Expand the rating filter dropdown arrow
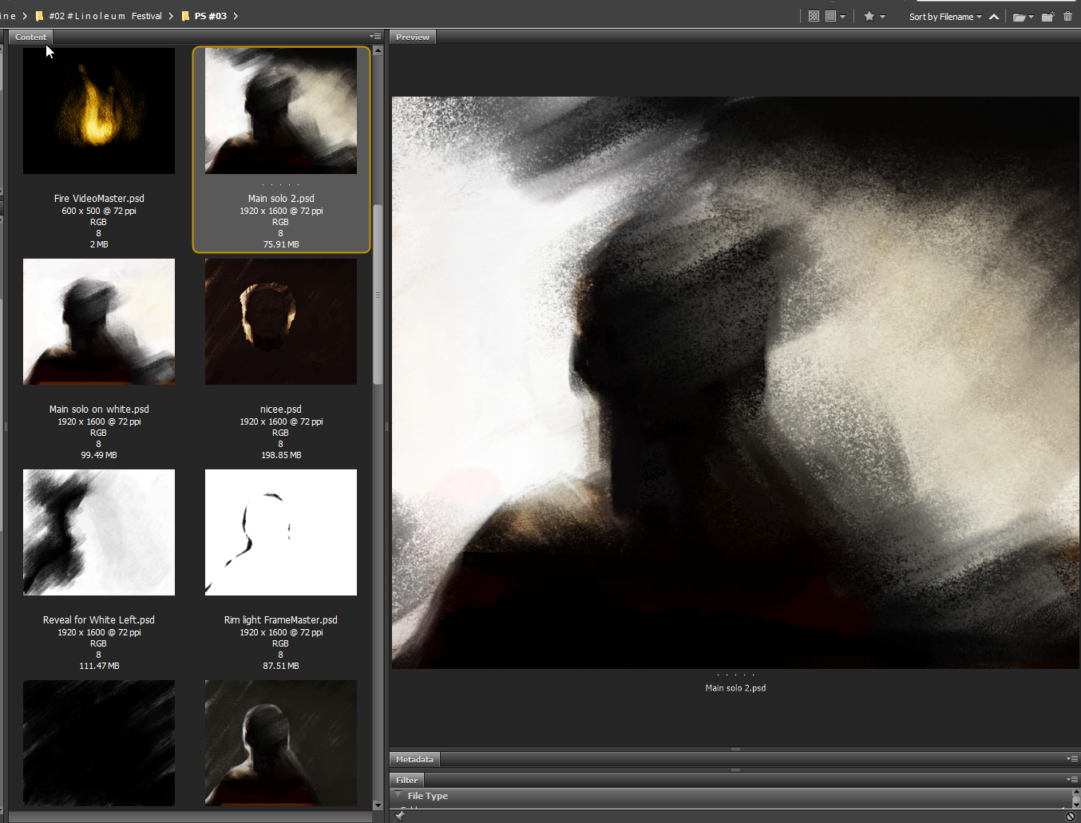Image resolution: width=1081 pixels, height=823 pixels. click(x=882, y=17)
